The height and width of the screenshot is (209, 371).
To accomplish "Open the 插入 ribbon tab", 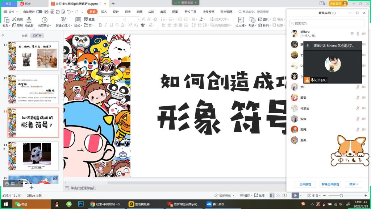I will (104, 12).
